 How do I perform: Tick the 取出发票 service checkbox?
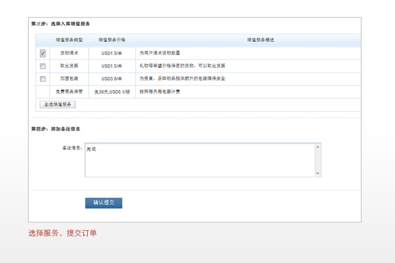tap(42, 66)
